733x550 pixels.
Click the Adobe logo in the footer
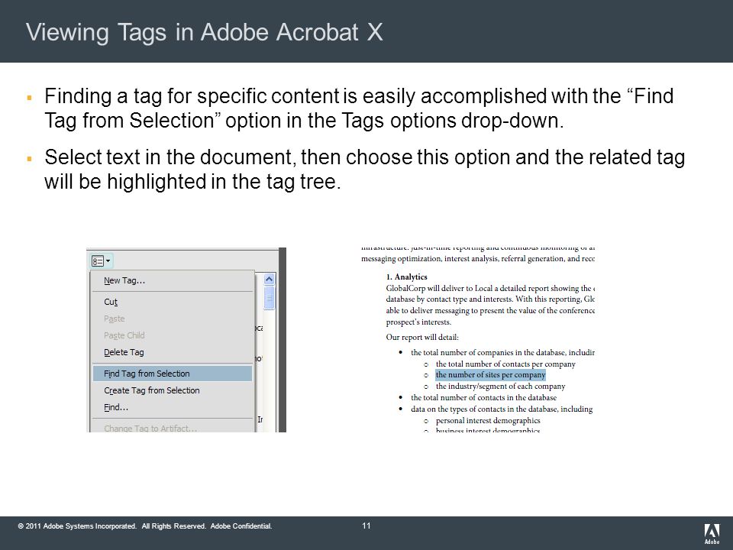click(x=712, y=534)
